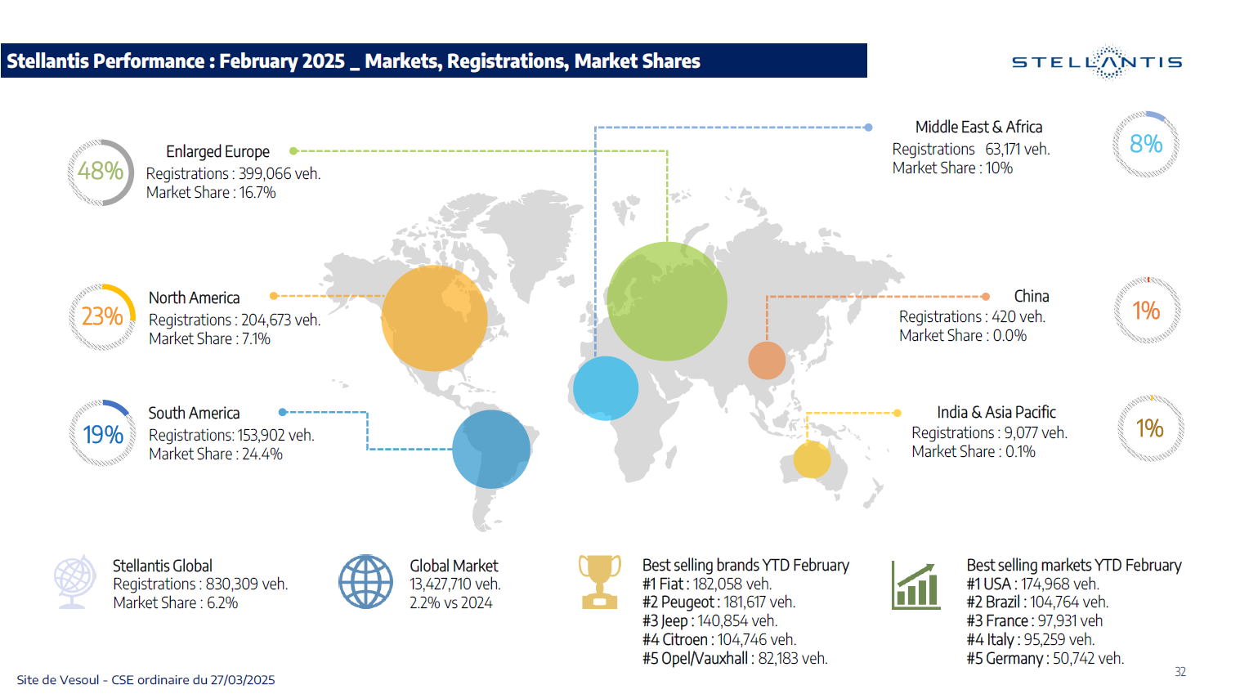
Task: Click the gold trophy icon
Action: [x=599, y=581]
